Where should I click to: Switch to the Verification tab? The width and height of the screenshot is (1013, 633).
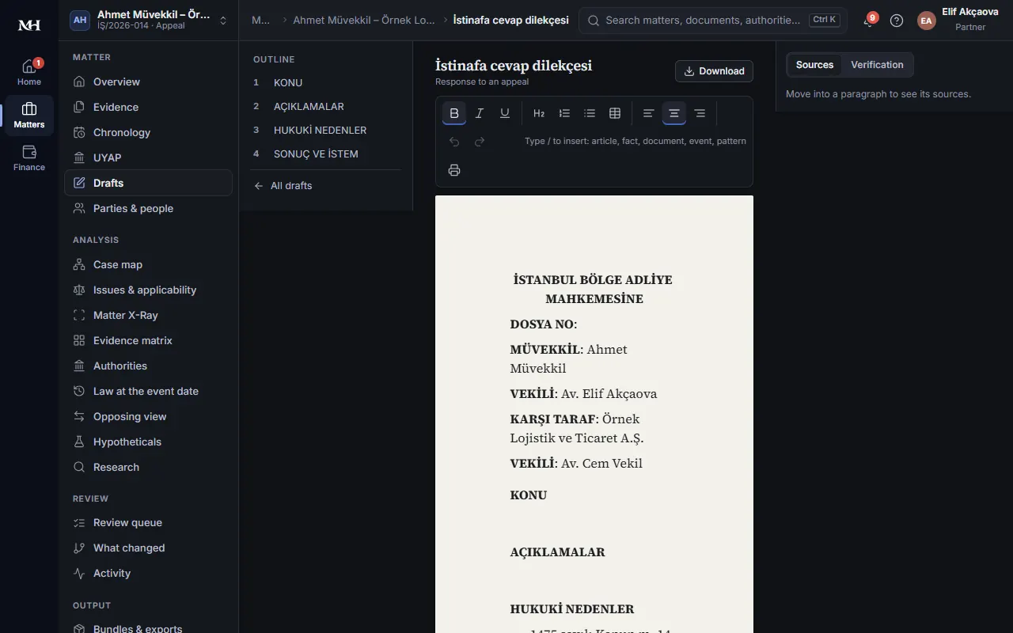(x=877, y=65)
